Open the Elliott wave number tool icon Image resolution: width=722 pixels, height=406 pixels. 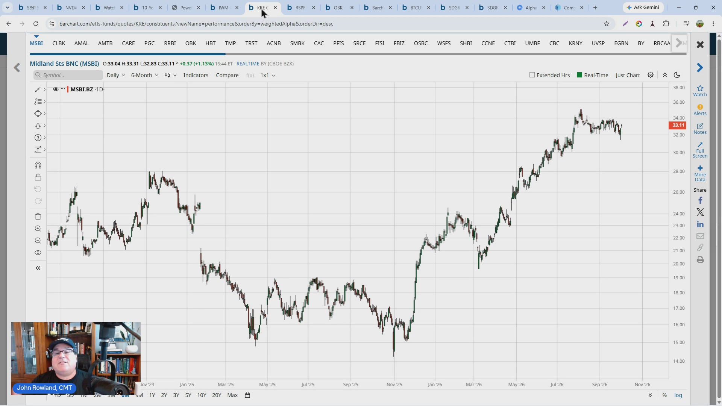tap(38, 138)
